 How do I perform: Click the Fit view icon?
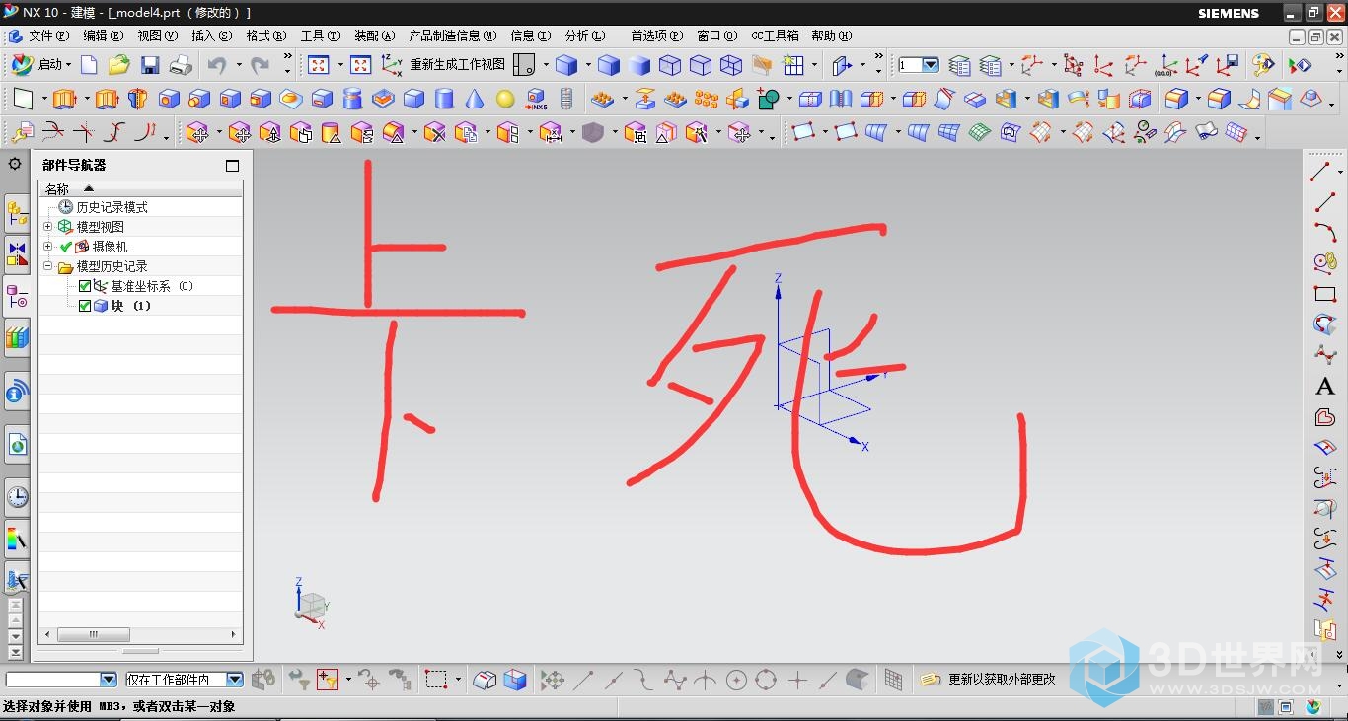click(x=319, y=65)
